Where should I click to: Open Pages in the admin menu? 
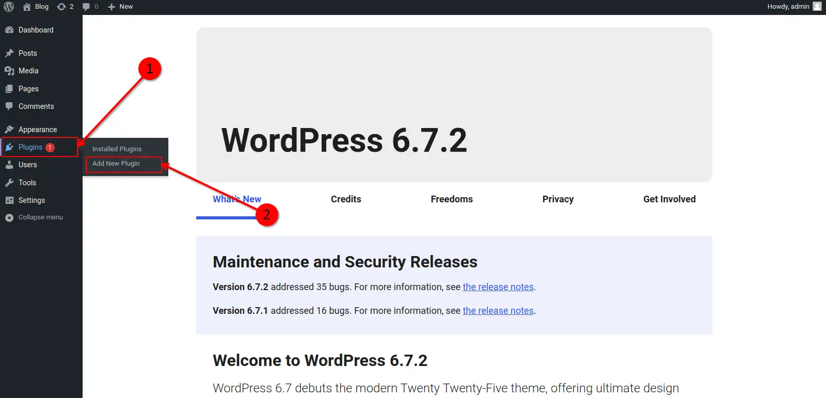28,89
